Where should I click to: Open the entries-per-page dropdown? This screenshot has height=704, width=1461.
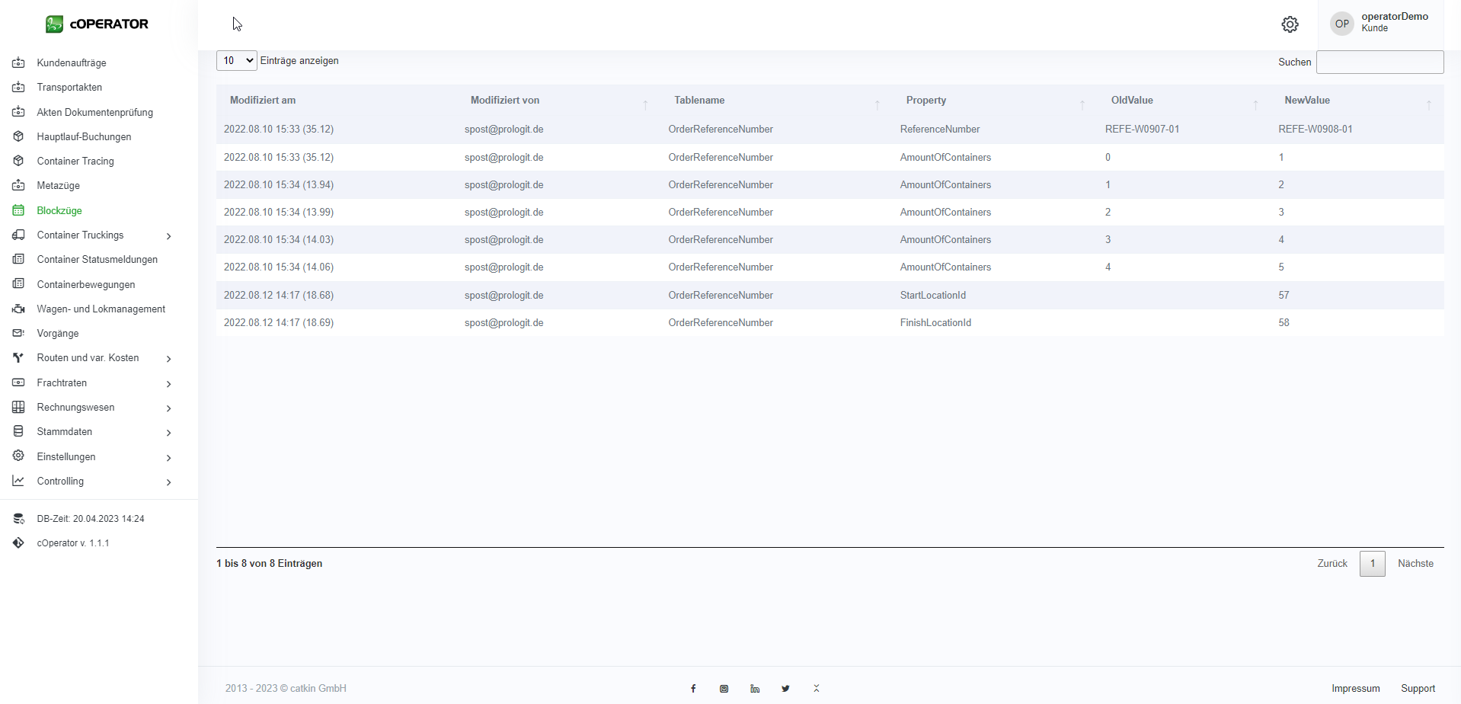(x=236, y=61)
